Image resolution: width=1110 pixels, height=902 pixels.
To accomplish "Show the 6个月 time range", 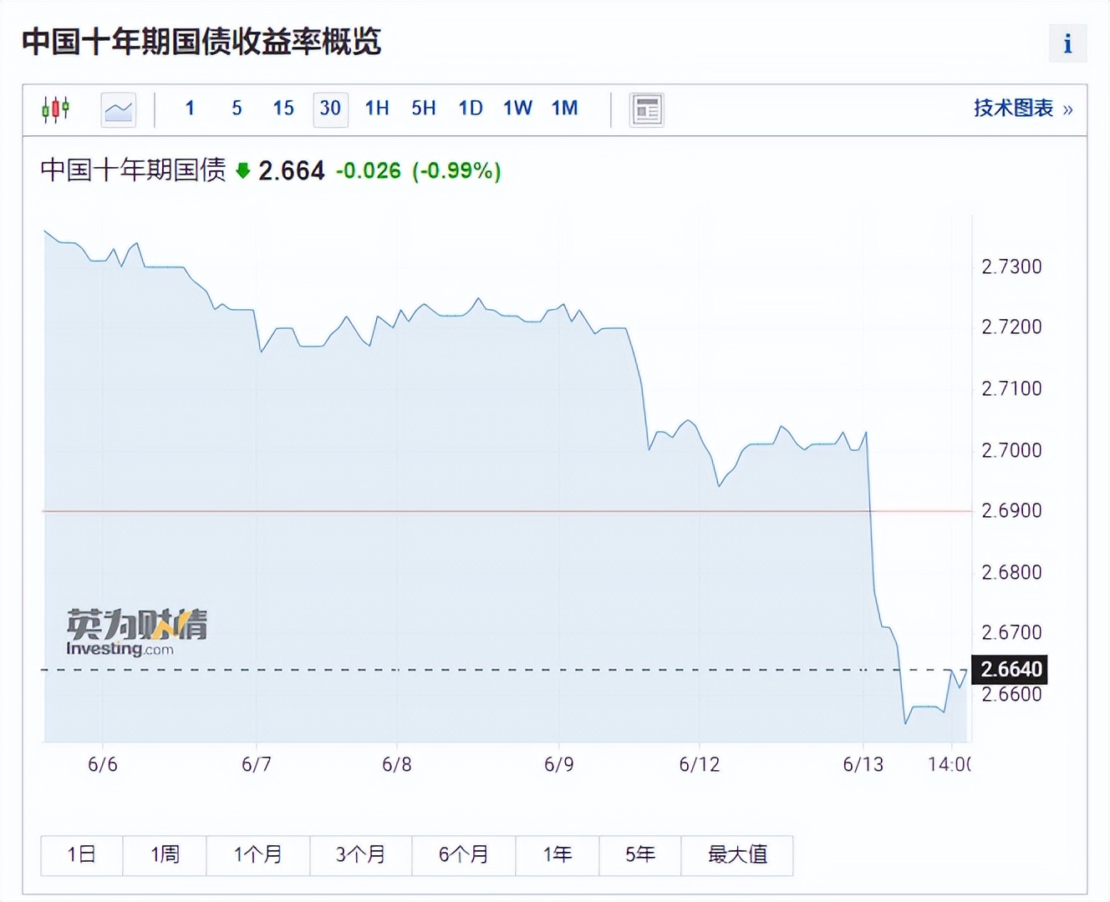I will click(x=463, y=854).
